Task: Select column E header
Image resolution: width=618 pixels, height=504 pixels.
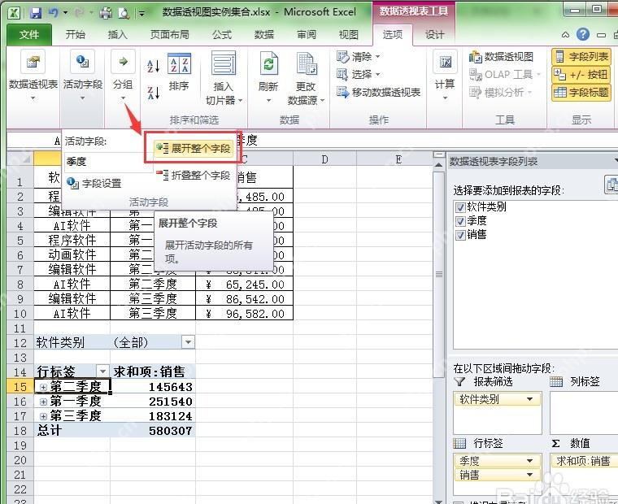Action: [398, 159]
